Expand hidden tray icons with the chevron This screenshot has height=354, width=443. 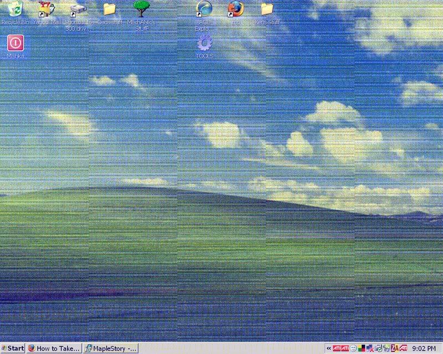tap(328, 348)
